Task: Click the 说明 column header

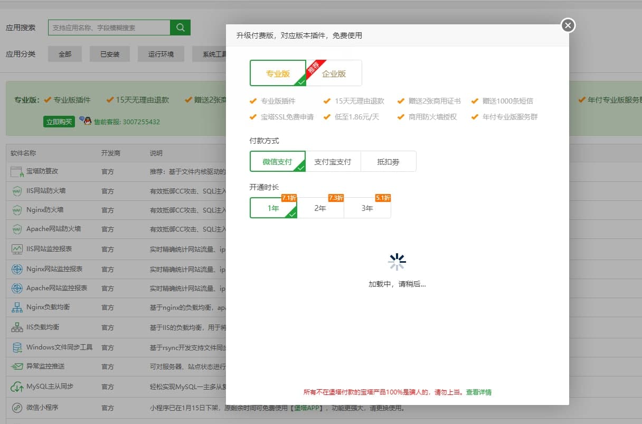Action: [x=156, y=153]
